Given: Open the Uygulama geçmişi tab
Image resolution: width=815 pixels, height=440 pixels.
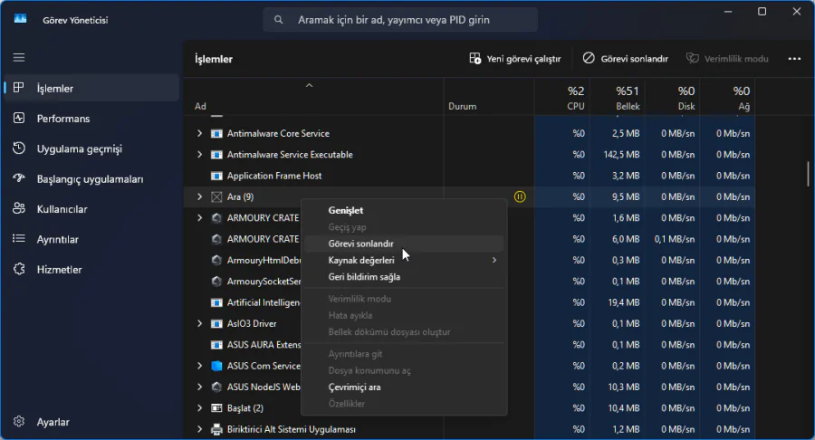Looking at the screenshot, I should coord(91,148).
